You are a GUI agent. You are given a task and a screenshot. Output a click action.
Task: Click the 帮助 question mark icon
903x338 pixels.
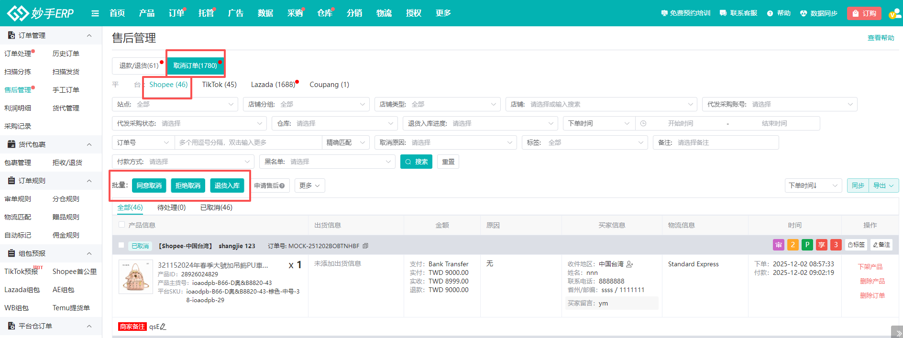[770, 13]
